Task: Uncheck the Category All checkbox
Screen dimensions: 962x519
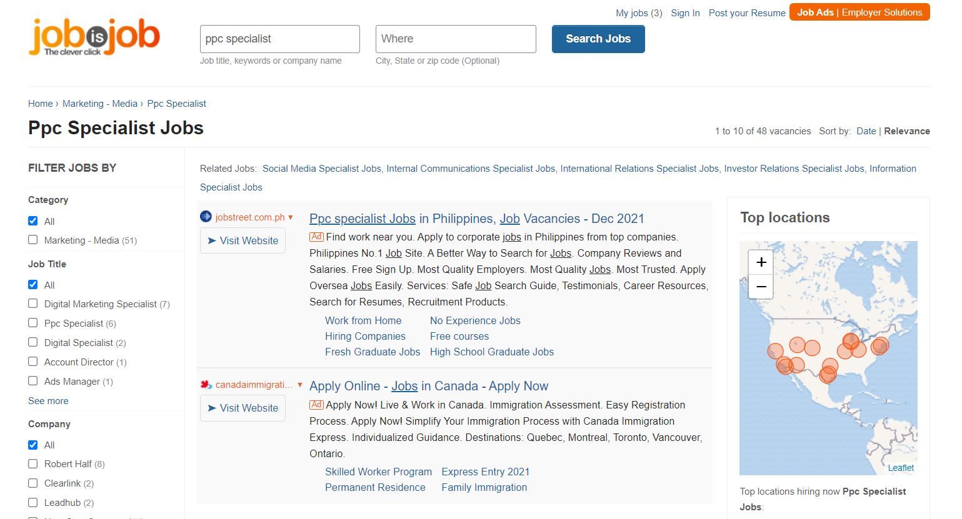Action: pos(33,221)
